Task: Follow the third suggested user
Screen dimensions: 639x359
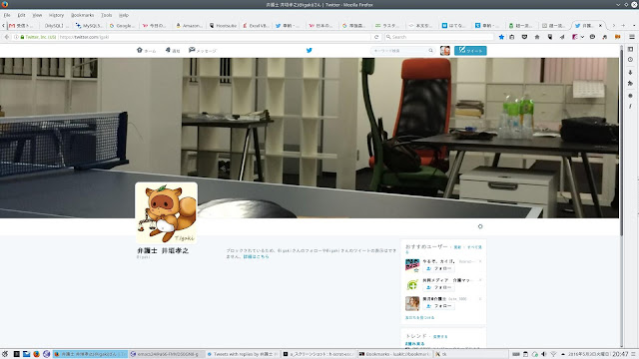Action: point(439,306)
